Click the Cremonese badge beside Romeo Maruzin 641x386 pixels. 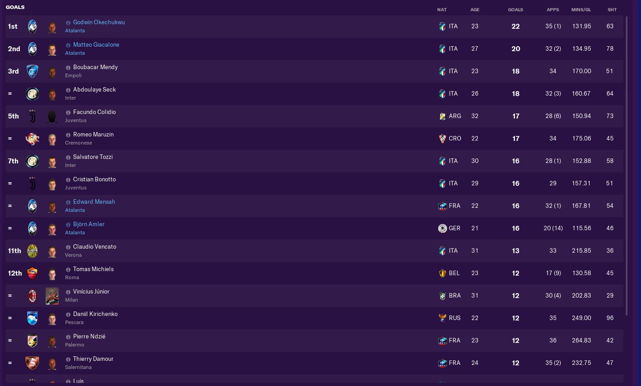pos(32,139)
